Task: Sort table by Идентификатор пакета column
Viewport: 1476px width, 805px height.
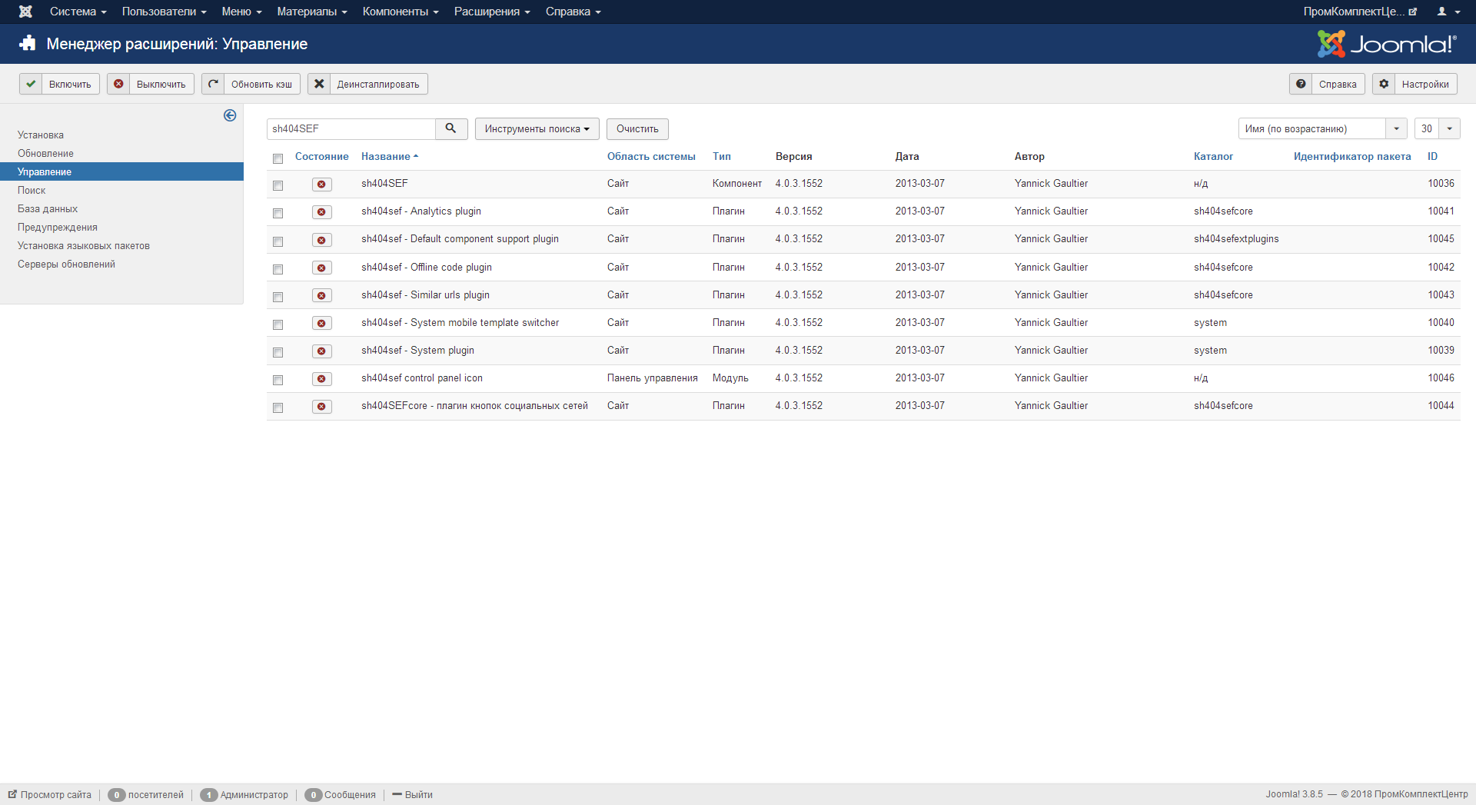Action: point(1352,156)
